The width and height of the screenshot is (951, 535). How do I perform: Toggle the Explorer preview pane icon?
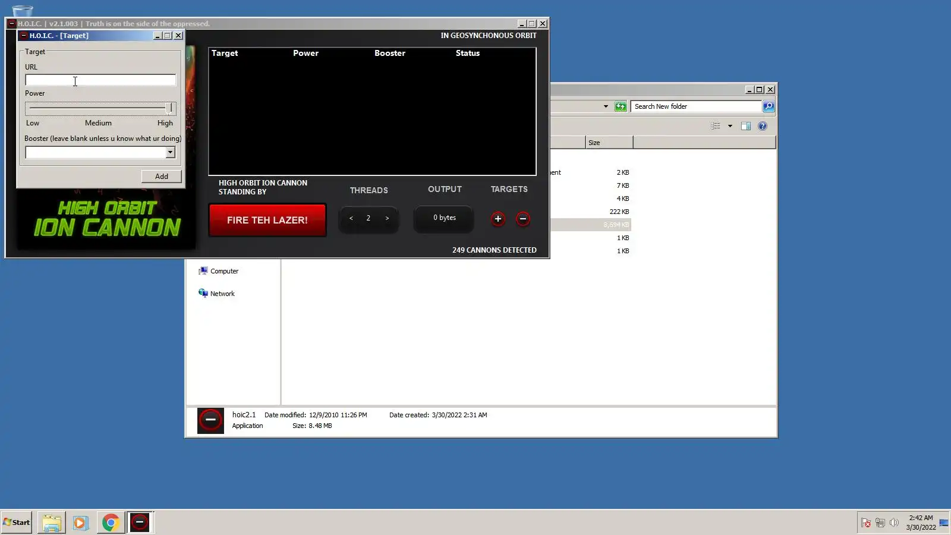point(746,126)
